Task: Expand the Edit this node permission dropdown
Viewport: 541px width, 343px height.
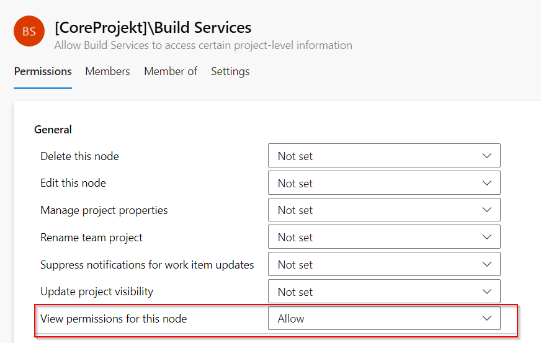Action: 383,184
